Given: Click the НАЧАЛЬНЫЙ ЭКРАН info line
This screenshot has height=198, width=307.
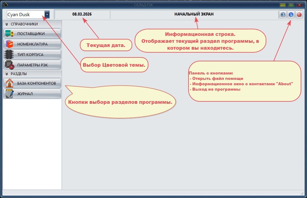Looking at the screenshot, I should pyautogui.click(x=194, y=14).
